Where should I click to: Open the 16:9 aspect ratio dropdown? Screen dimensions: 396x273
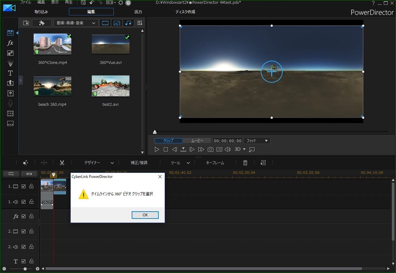pyautogui.click(x=111, y=3)
